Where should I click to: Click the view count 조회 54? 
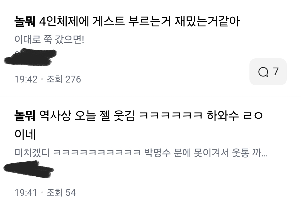click(x=61, y=192)
